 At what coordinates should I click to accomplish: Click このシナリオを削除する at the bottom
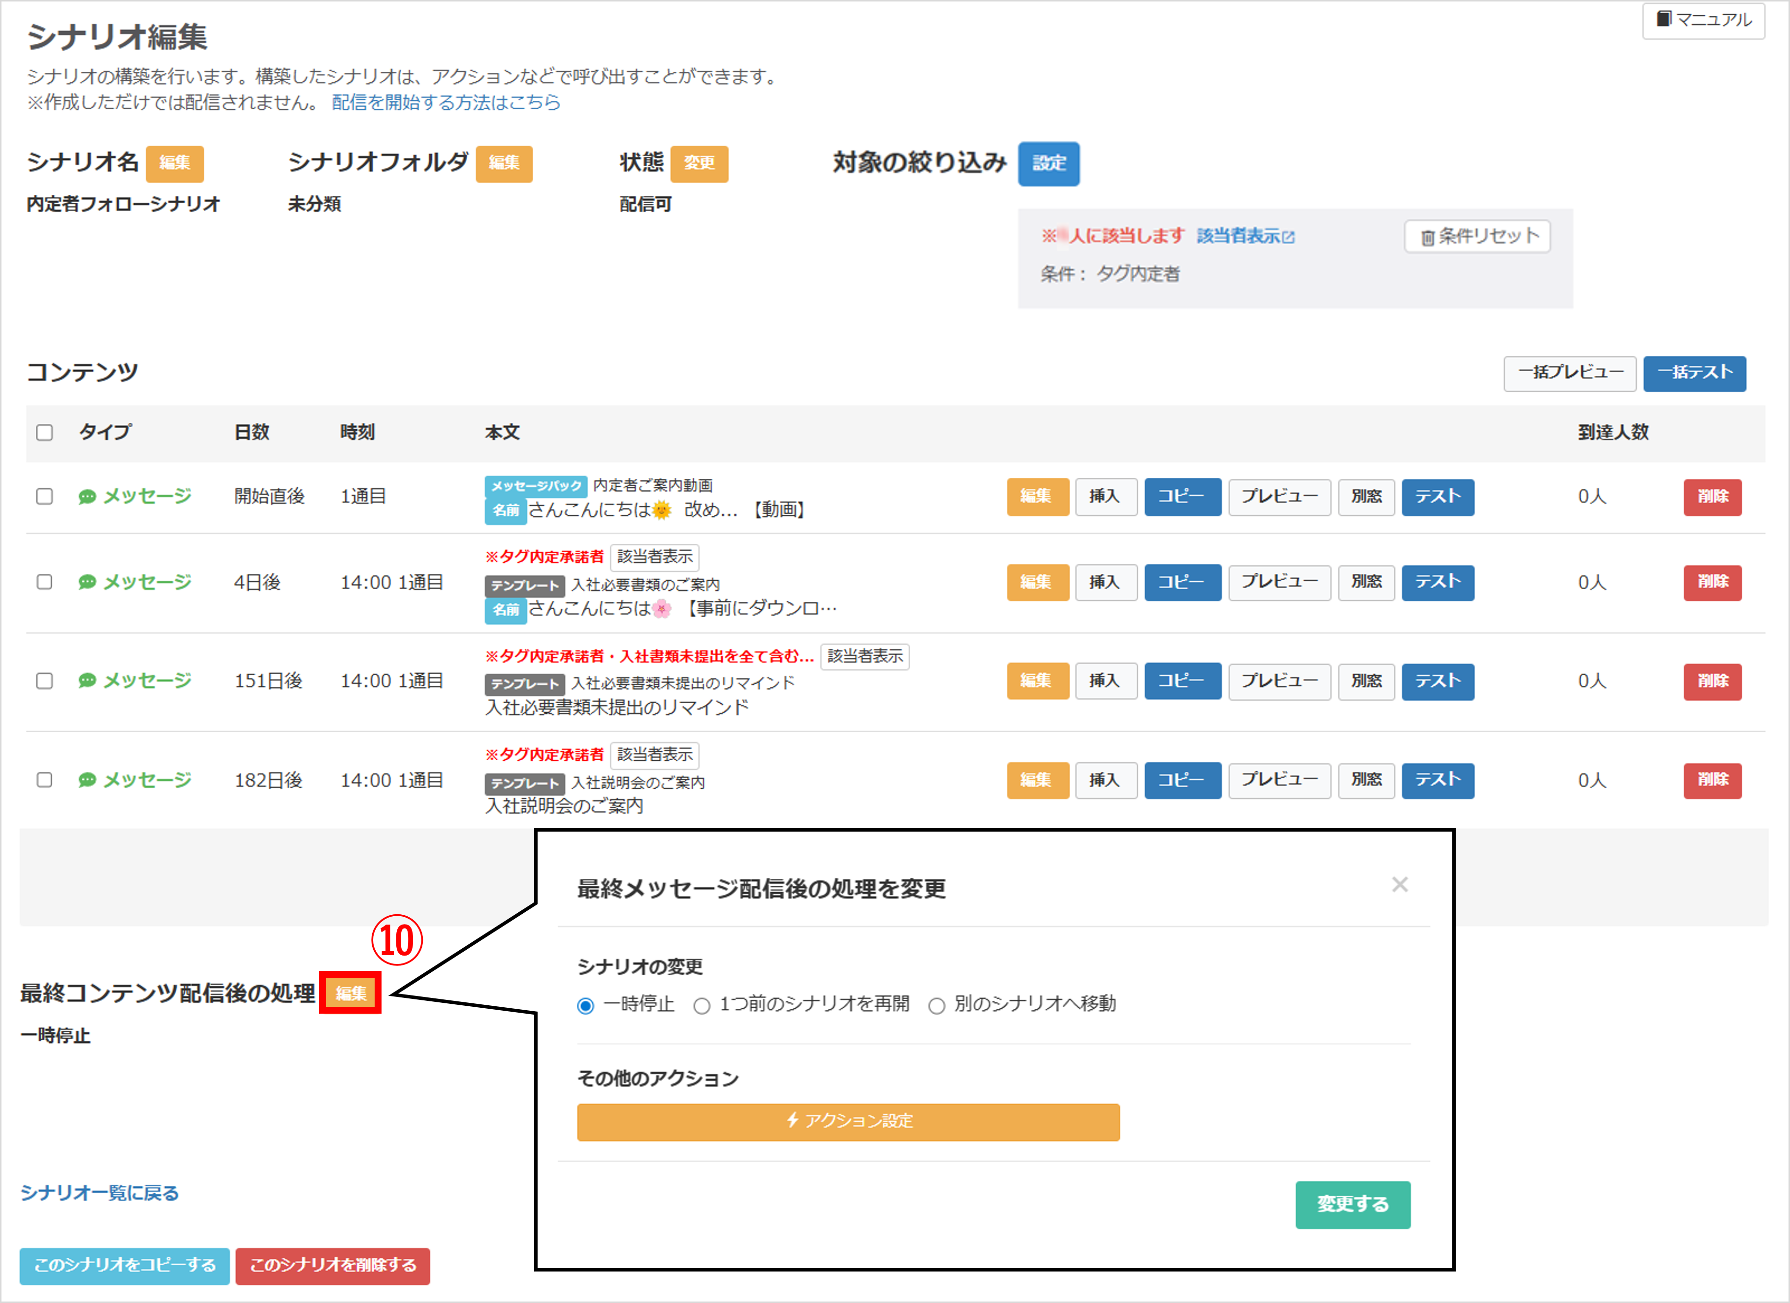pyautogui.click(x=332, y=1267)
